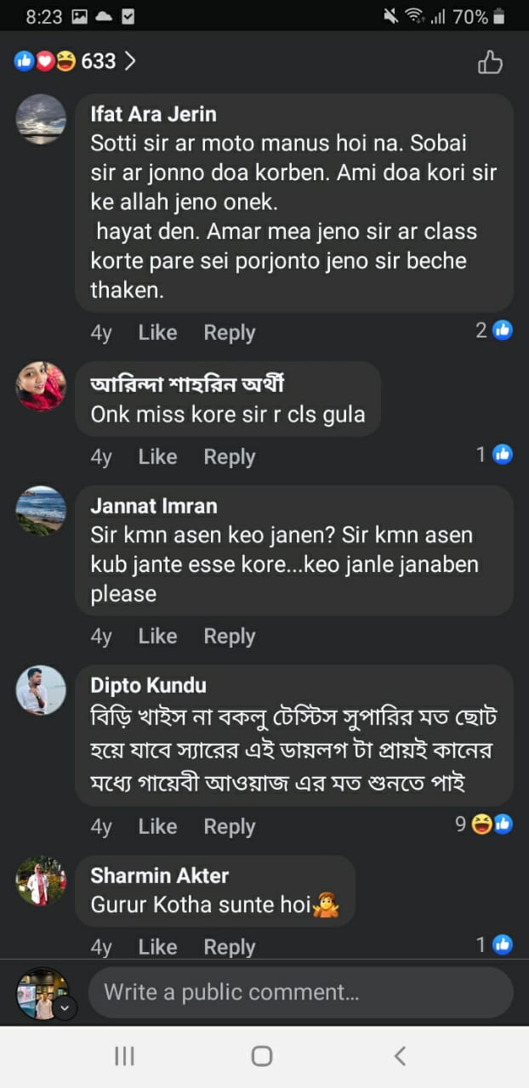Screen dimensions: 529x1088
Task: Reply to the 'Onk miss kore' comment
Action: click(229, 456)
